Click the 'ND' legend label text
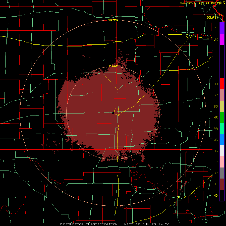This screenshot has height=226, width=226. click(215, 195)
